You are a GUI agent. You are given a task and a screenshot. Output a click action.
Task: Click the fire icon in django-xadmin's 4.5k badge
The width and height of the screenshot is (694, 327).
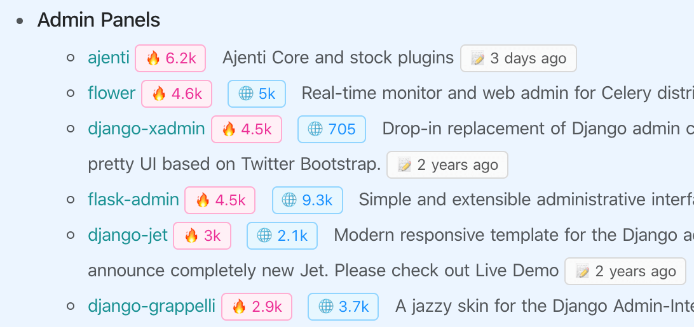(x=229, y=129)
